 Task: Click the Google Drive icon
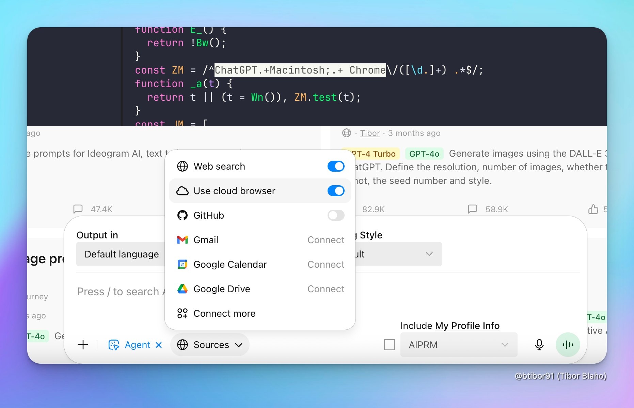tap(183, 289)
